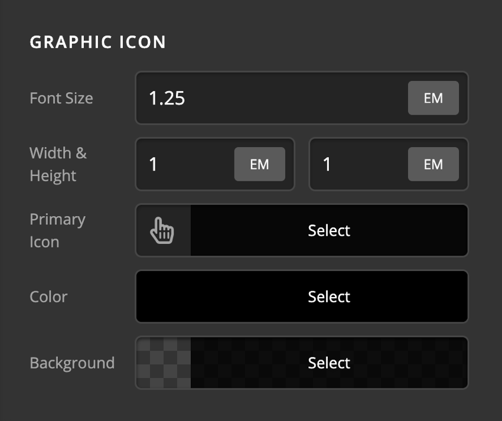Screen dimensions: 502x421
Task: Click the GRAPHIC ICON section header
Action: pyautogui.click(x=97, y=41)
